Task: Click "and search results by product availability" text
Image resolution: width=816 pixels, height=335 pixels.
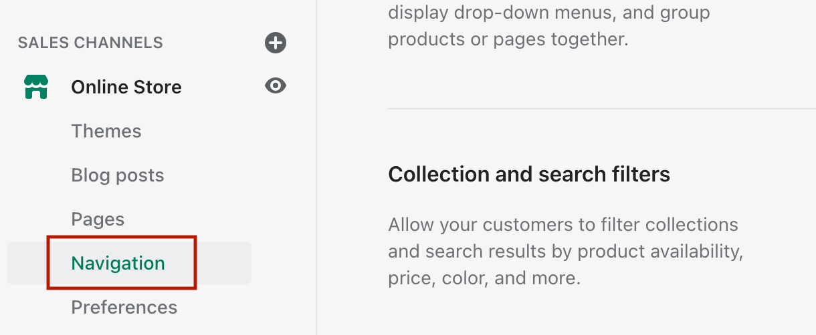Action: (x=566, y=251)
